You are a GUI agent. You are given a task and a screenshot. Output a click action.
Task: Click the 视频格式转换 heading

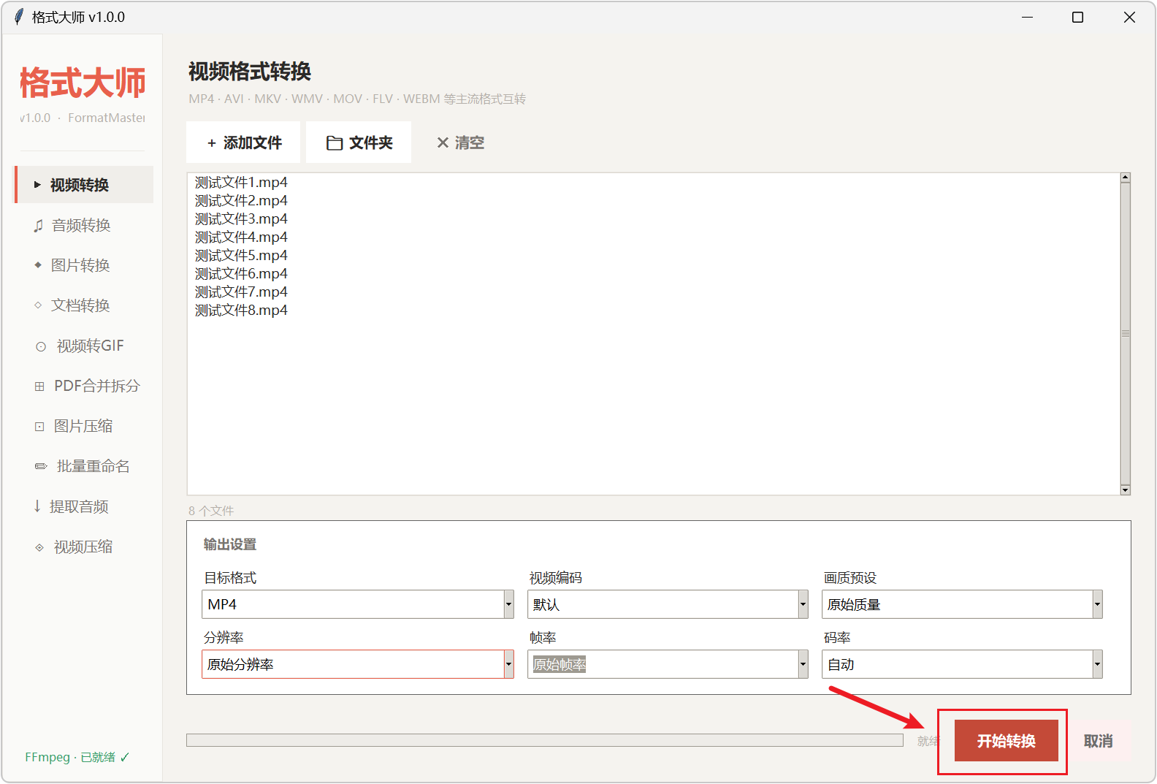[250, 72]
